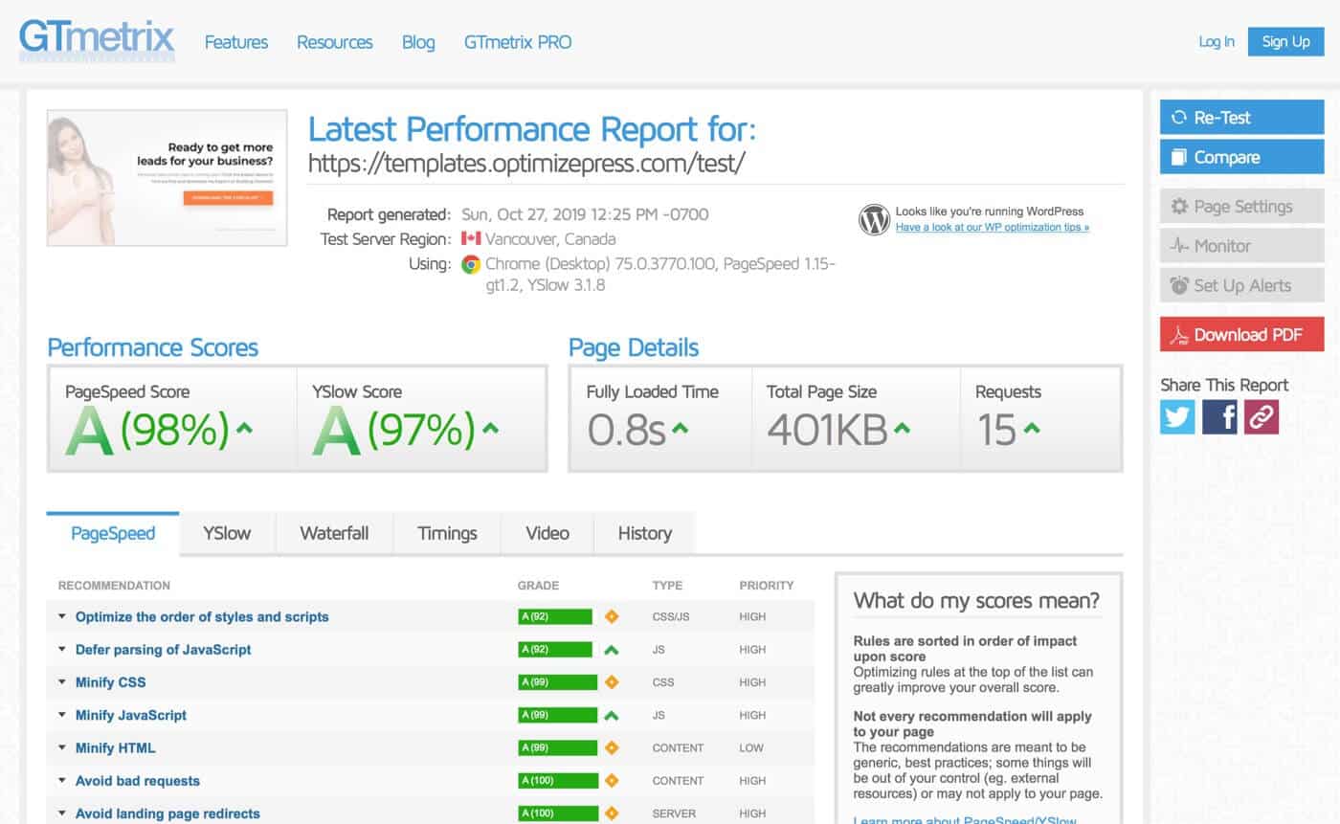The width and height of the screenshot is (1340, 824).
Task: Click orange diamond icon for Minify CSS
Action: tap(612, 682)
